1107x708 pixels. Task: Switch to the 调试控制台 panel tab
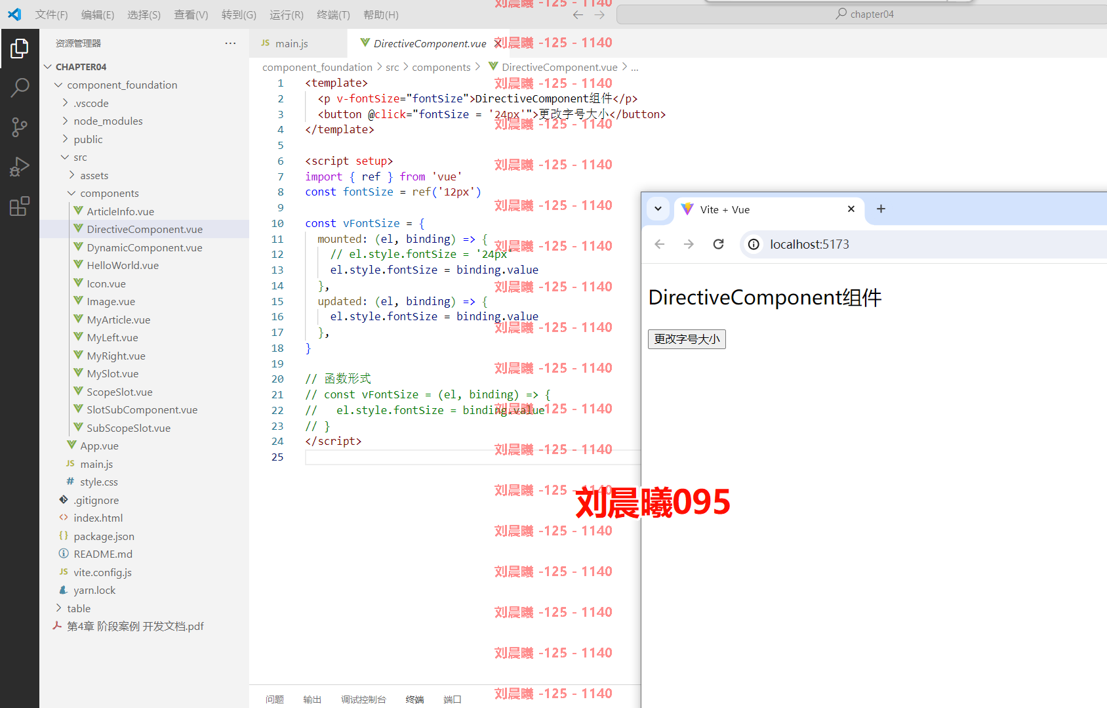363,699
